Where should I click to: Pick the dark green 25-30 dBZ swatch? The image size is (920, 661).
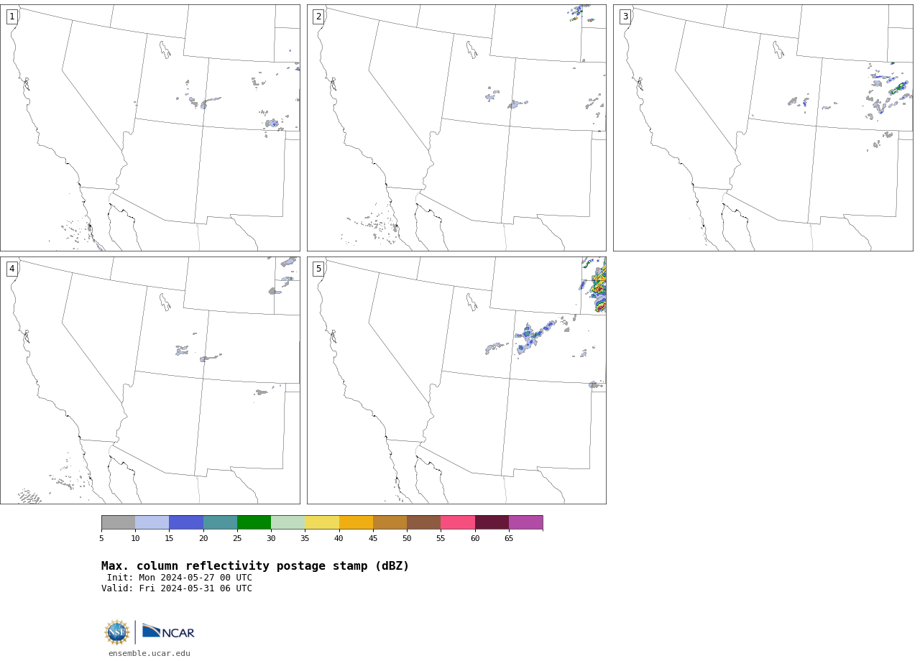tap(254, 522)
